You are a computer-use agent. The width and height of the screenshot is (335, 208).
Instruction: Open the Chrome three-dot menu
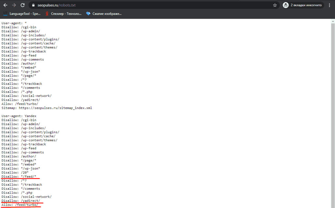[x=329, y=5]
